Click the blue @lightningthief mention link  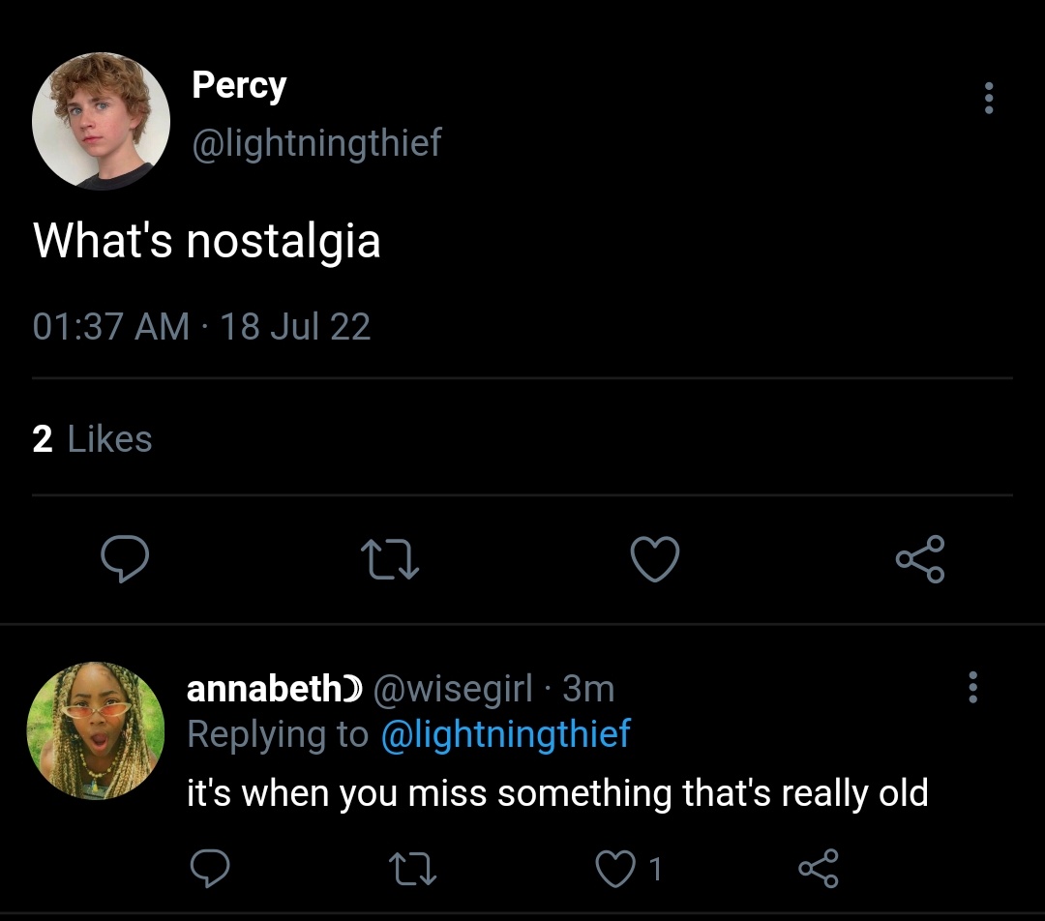tap(505, 734)
